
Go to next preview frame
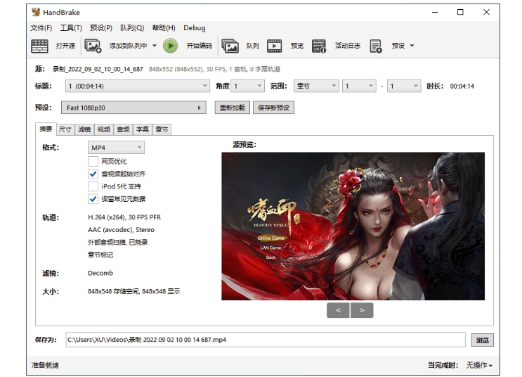point(362,310)
